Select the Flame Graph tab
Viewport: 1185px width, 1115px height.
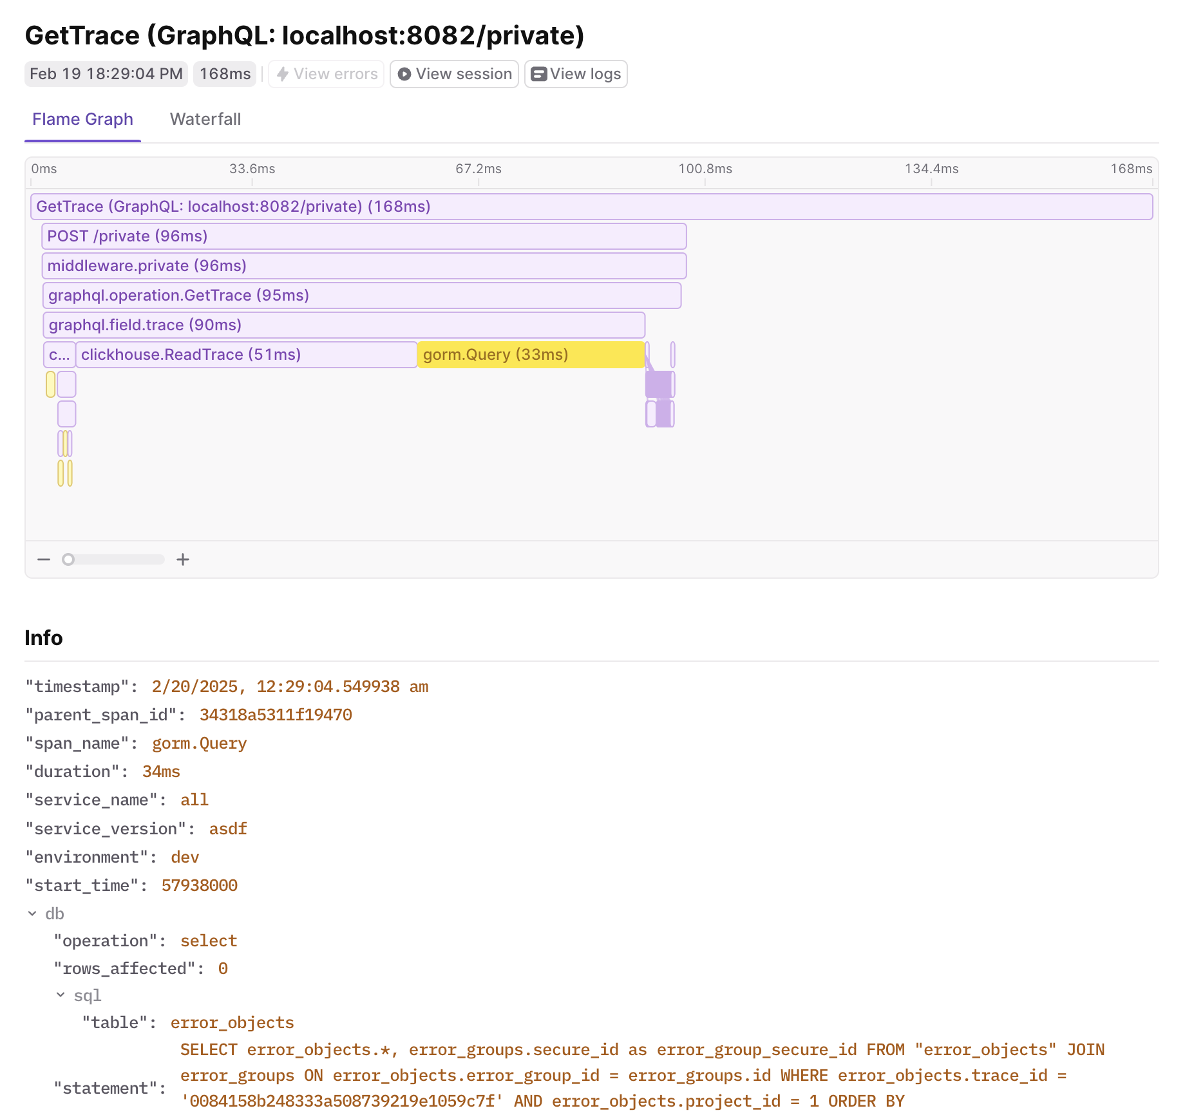(82, 119)
